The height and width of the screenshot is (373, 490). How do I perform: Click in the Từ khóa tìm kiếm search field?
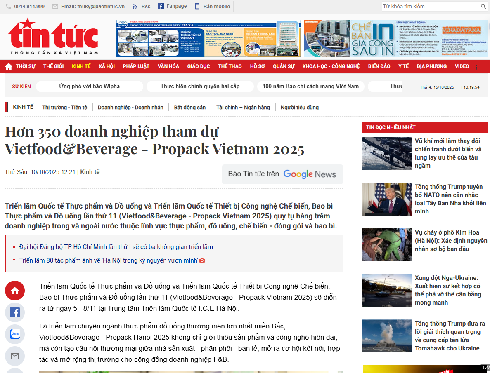tap(429, 7)
